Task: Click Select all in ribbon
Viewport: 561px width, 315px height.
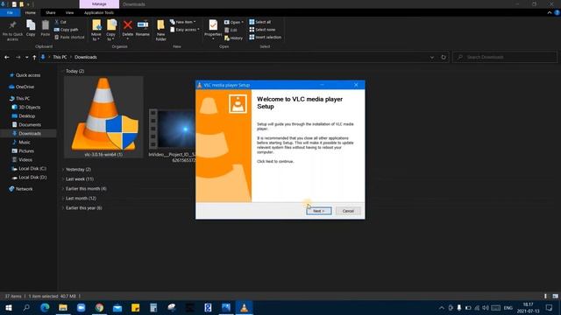Action: click(x=260, y=22)
